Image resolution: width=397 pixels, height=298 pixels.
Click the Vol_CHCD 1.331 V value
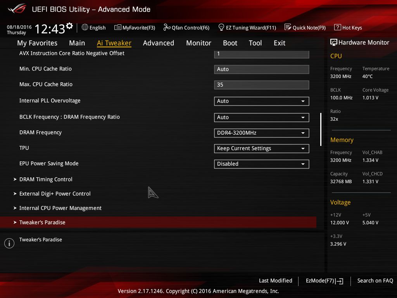click(370, 182)
